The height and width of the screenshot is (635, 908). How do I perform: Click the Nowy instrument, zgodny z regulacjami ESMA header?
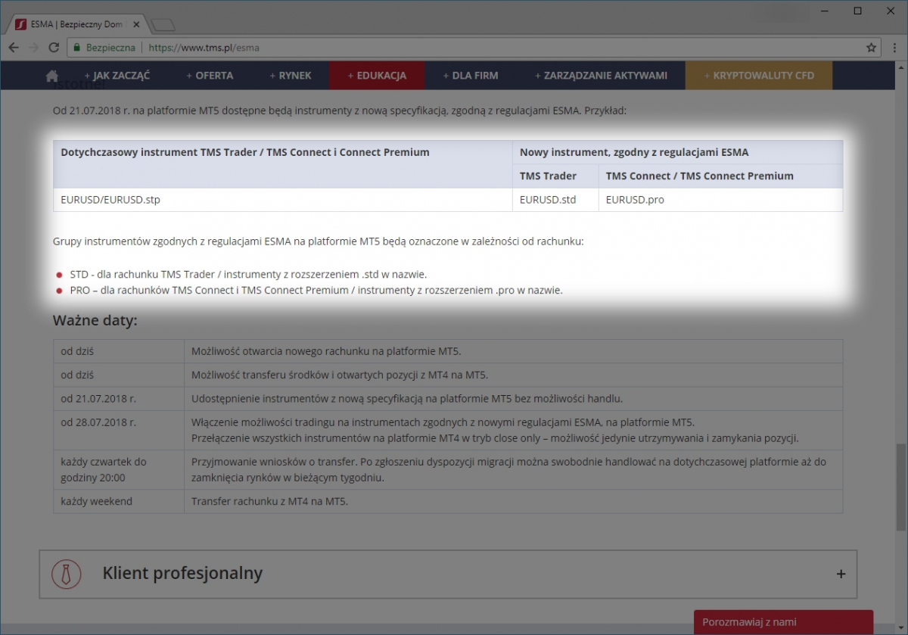coord(677,152)
